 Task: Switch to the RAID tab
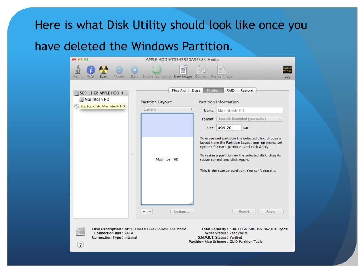(230, 90)
